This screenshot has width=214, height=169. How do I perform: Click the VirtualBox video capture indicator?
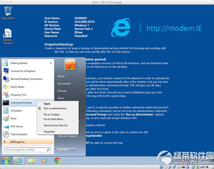[183, 167]
